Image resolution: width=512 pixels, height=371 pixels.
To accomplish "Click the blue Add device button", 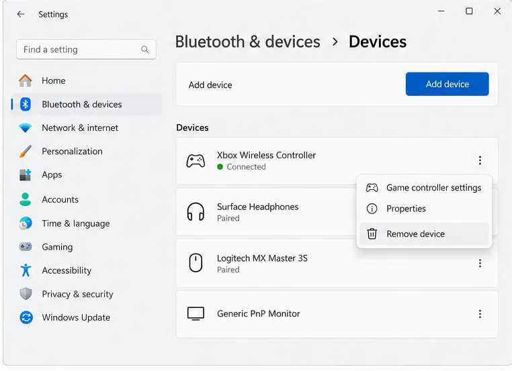I will pos(447,84).
